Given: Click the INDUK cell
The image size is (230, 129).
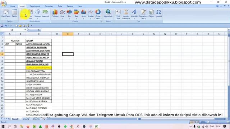Looking at the screenshot, I should pyautogui.click(x=20, y=44).
